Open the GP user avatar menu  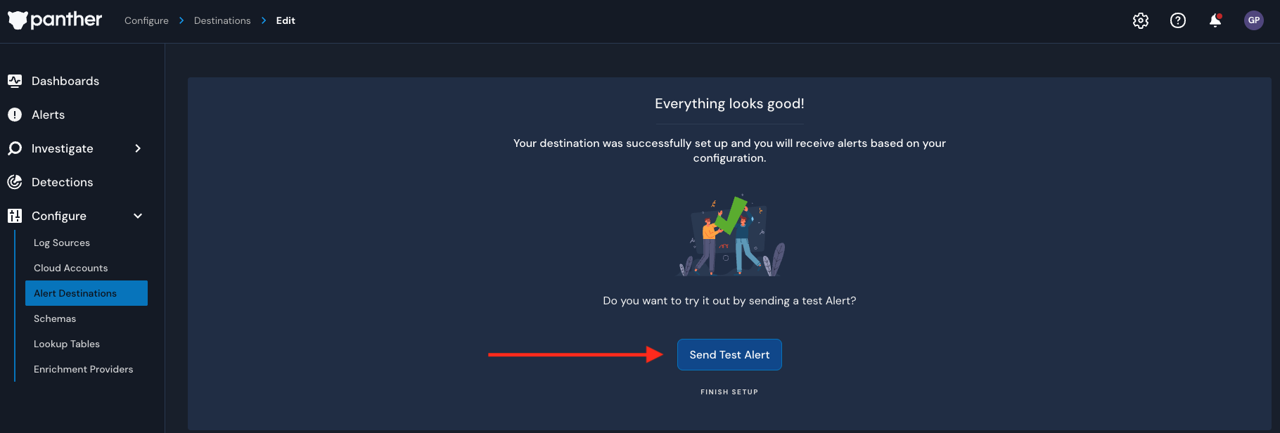tap(1254, 20)
